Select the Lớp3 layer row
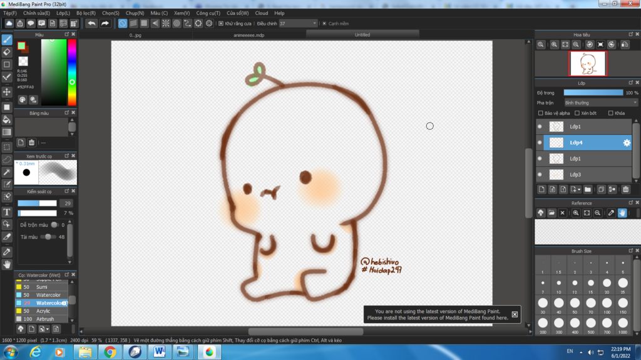 tap(584, 174)
